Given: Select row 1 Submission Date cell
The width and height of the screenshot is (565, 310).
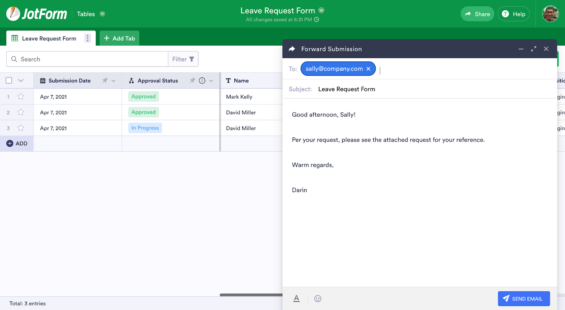Looking at the screenshot, I should 78,96.
